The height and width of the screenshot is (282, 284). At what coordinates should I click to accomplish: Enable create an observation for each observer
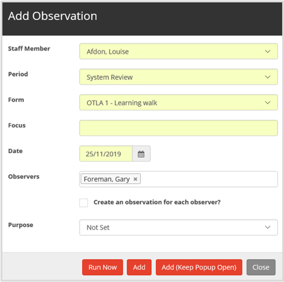tap(83, 202)
